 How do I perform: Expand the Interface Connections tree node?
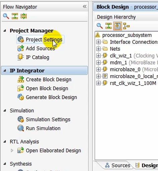click(98, 42)
